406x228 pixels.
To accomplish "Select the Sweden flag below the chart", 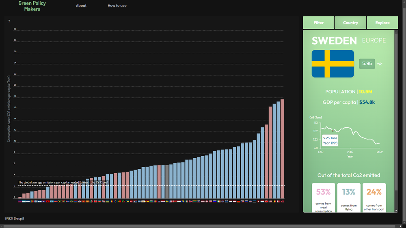I will 167,201.
